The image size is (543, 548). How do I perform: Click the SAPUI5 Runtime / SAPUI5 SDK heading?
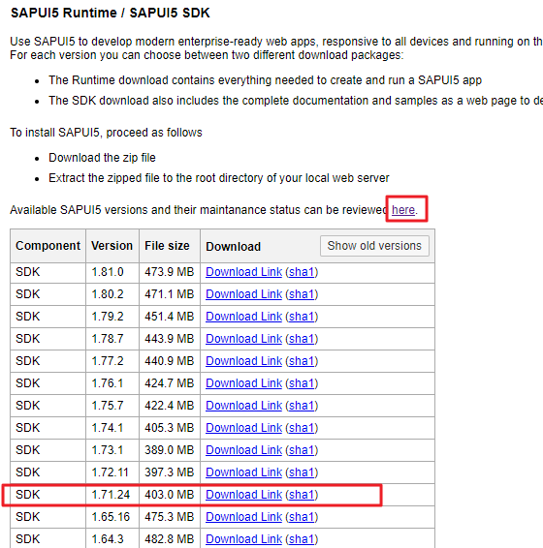pyautogui.click(x=111, y=13)
